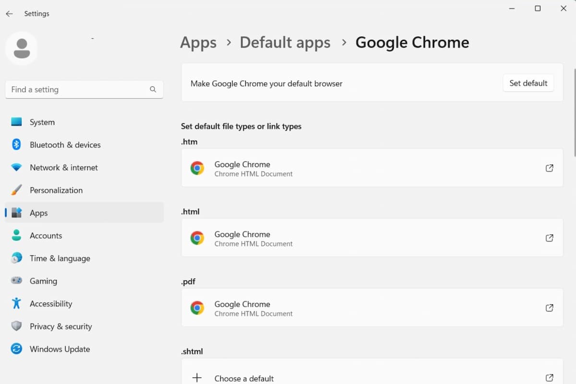Click the Personalization paintbrush icon

point(16,190)
